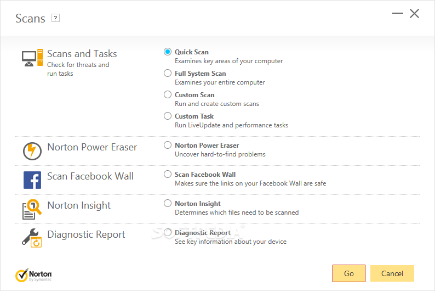Viewport: 435px width, 291px height.
Task: Click the Norton Insight magnifier icon
Action: point(32,209)
